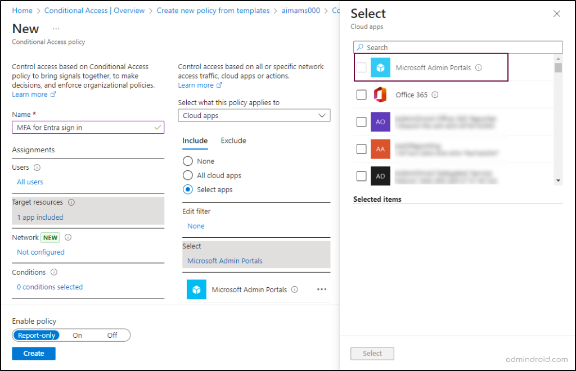The height and width of the screenshot is (371, 576).
Task: Switch to the Exclude tab
Action: (x=233, y=141)
